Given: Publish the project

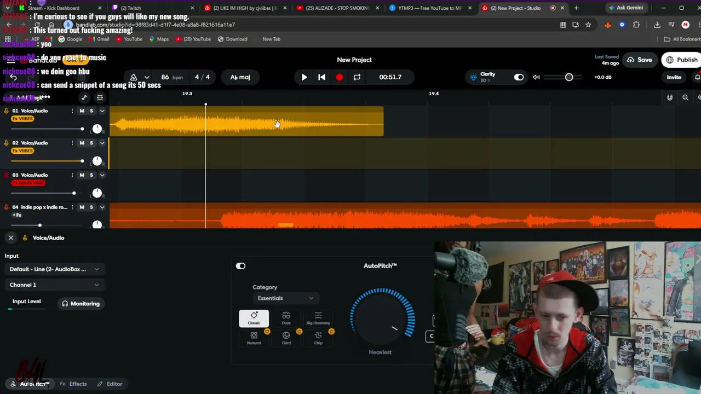Looking at the screenshot, I should coord(682,60).
